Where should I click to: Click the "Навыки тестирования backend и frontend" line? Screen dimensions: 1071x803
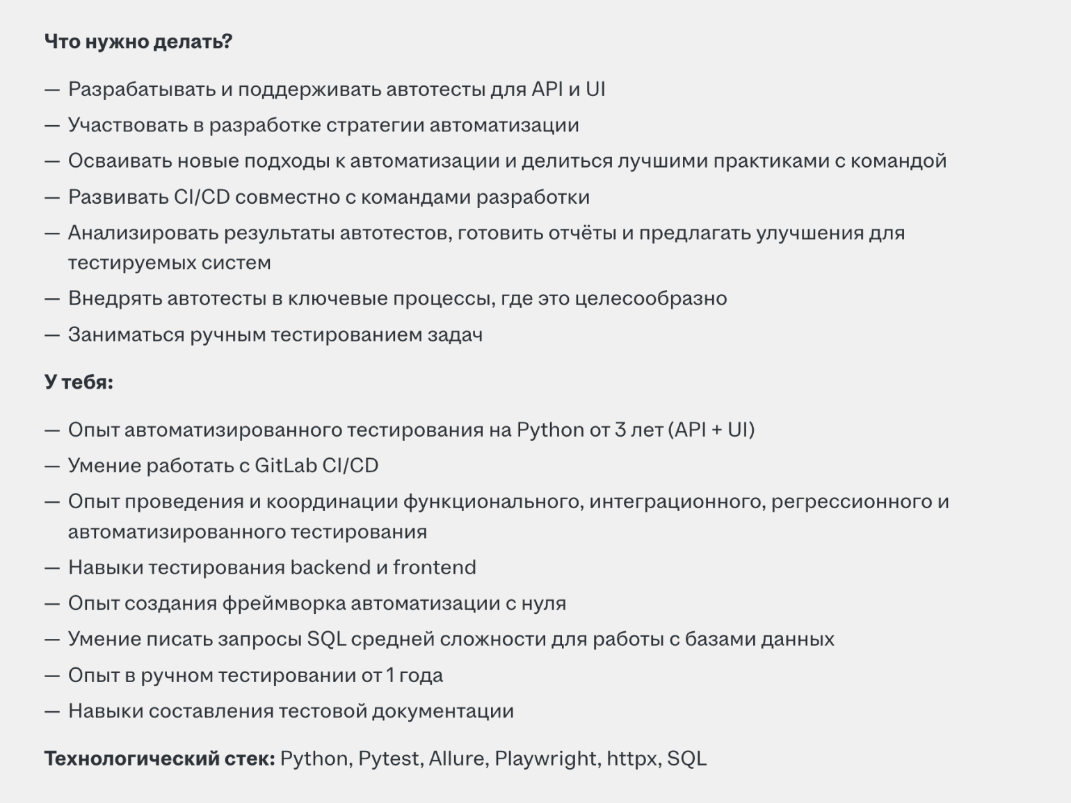pyautogui.click(x=272, y=568)
